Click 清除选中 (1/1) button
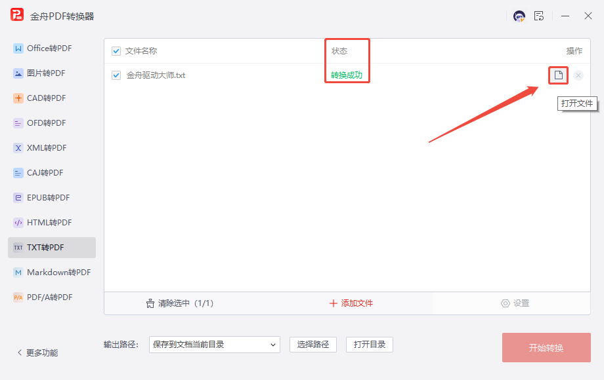604x380 pixels. 180,303
